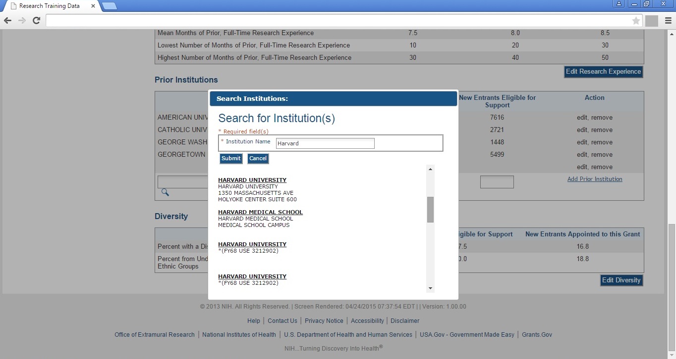This screenshot has height=359, width=676.
Task: Visit the National Institutes of Health link
Action: pos(239,335)
